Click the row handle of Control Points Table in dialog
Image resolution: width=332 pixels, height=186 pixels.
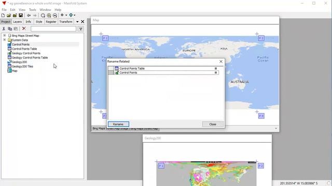coord(110,68)
